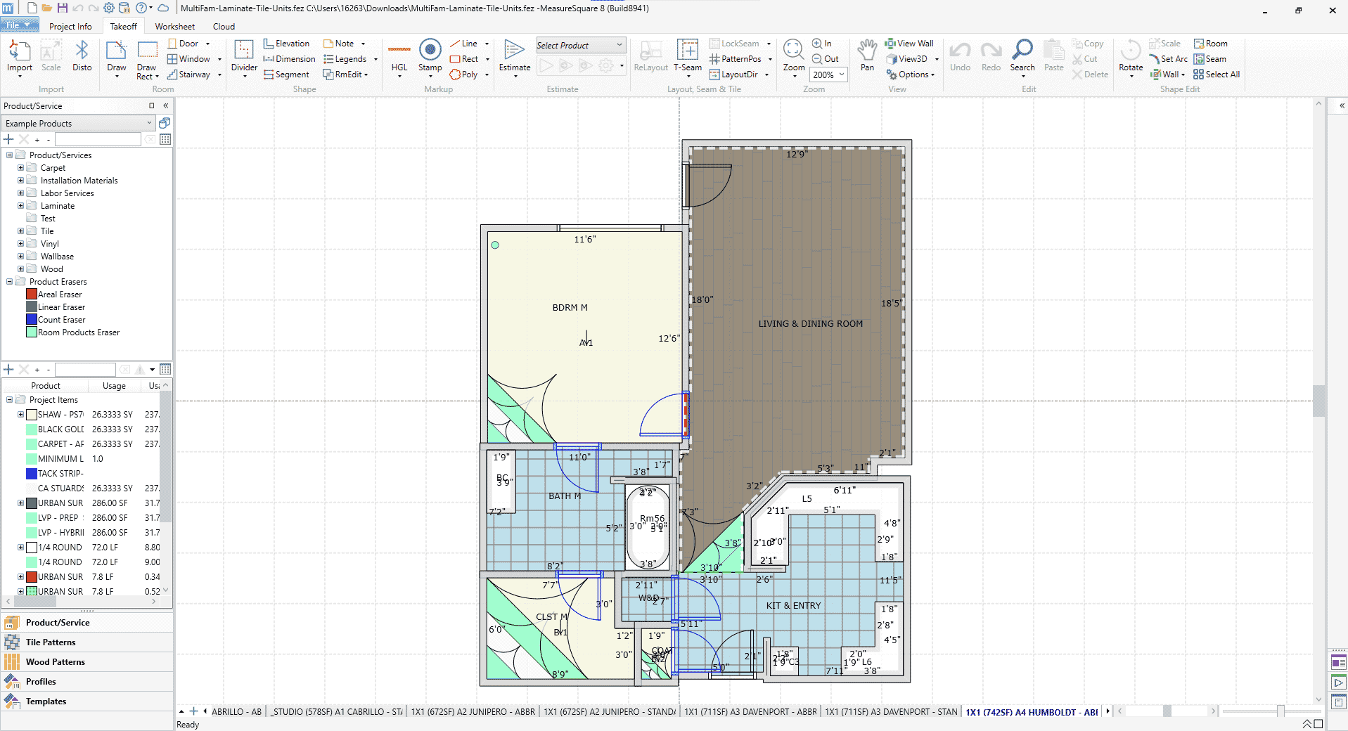This screenshot has width=1348, height=731.
Task: Open the Select Product dropdown
Action: (x=580, y=46)
